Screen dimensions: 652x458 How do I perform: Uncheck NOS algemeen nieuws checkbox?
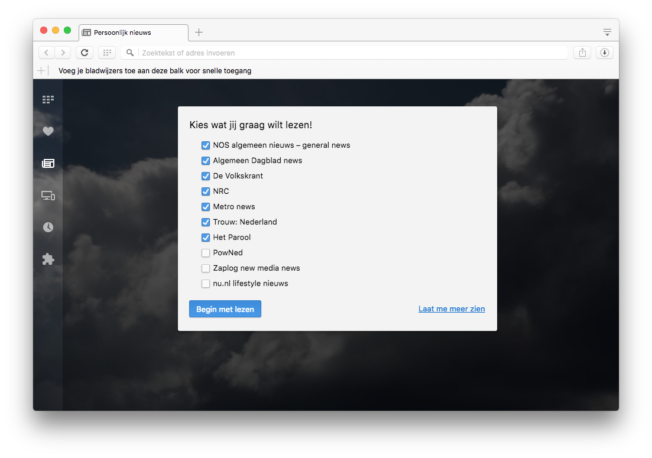[x=206, y=145]
